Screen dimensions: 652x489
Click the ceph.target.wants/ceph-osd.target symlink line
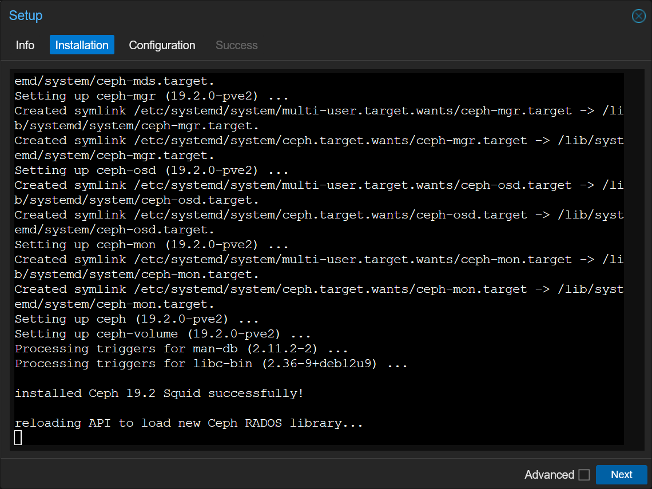(x=319, y=215)
